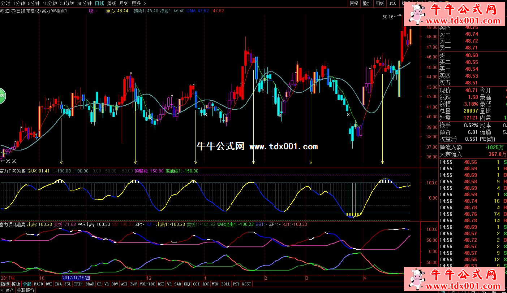507x293 pixels.
Task: Click the 富力MA拐点2 main chart indicator name
Action: click(55, 11)
